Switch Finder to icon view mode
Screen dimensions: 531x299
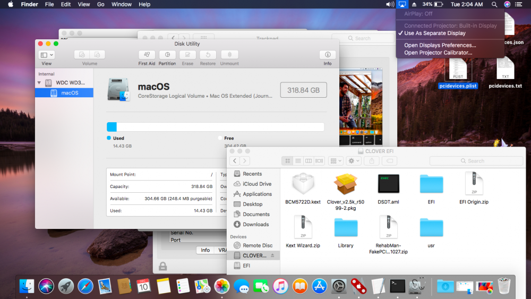click(x=288, y=161)
